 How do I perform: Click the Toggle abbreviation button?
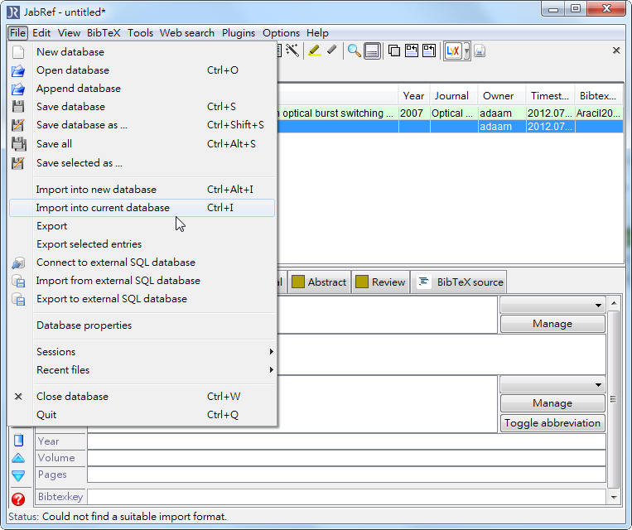[x=552, y=423]
